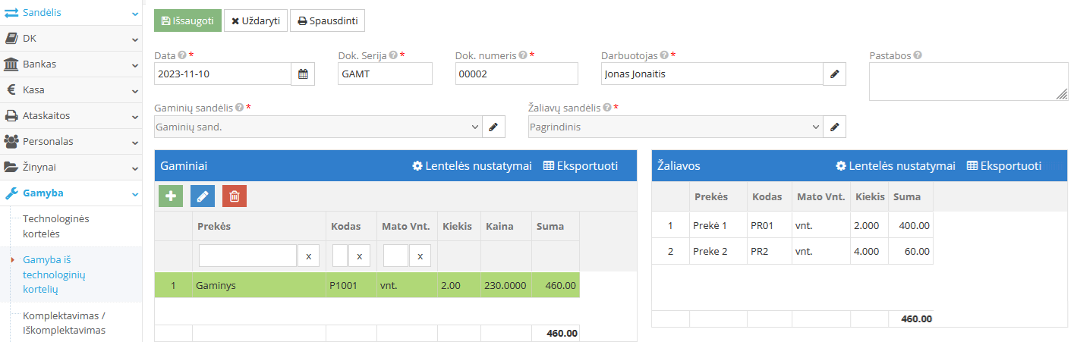
Task: Click the blue pencil edit row icon
Action: coord(202,196)
